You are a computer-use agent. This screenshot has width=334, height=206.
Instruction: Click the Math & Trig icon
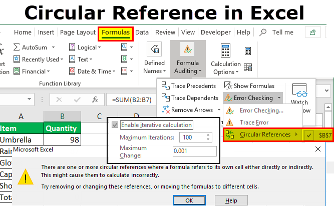124,59
